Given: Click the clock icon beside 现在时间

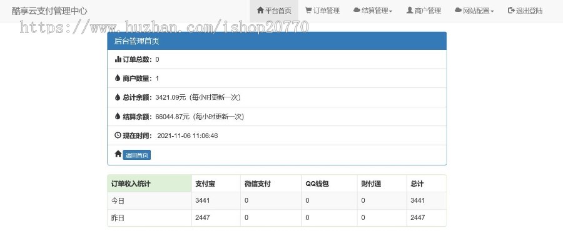Looking at the screenshot, I should [118, 135].
